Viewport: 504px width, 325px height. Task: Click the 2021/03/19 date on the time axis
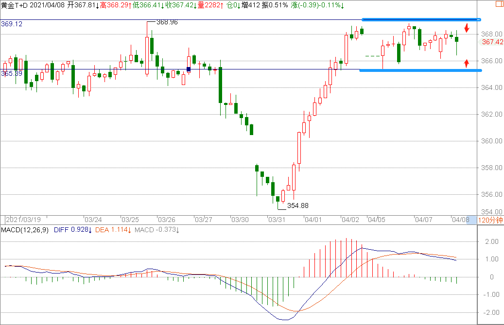pos(23,220)
